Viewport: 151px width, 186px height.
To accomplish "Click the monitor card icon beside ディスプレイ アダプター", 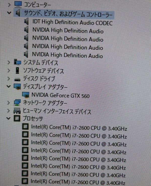I will 17,87.
